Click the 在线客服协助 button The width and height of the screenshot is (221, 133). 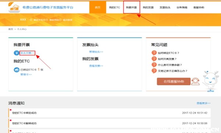(x=173, y=81)
